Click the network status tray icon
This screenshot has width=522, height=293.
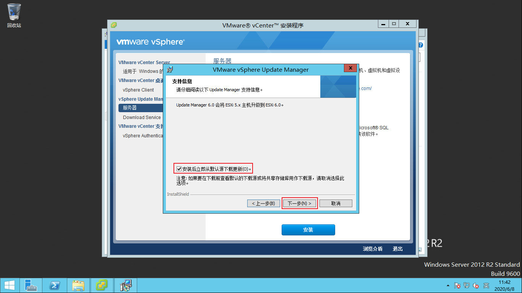(466, 285)
